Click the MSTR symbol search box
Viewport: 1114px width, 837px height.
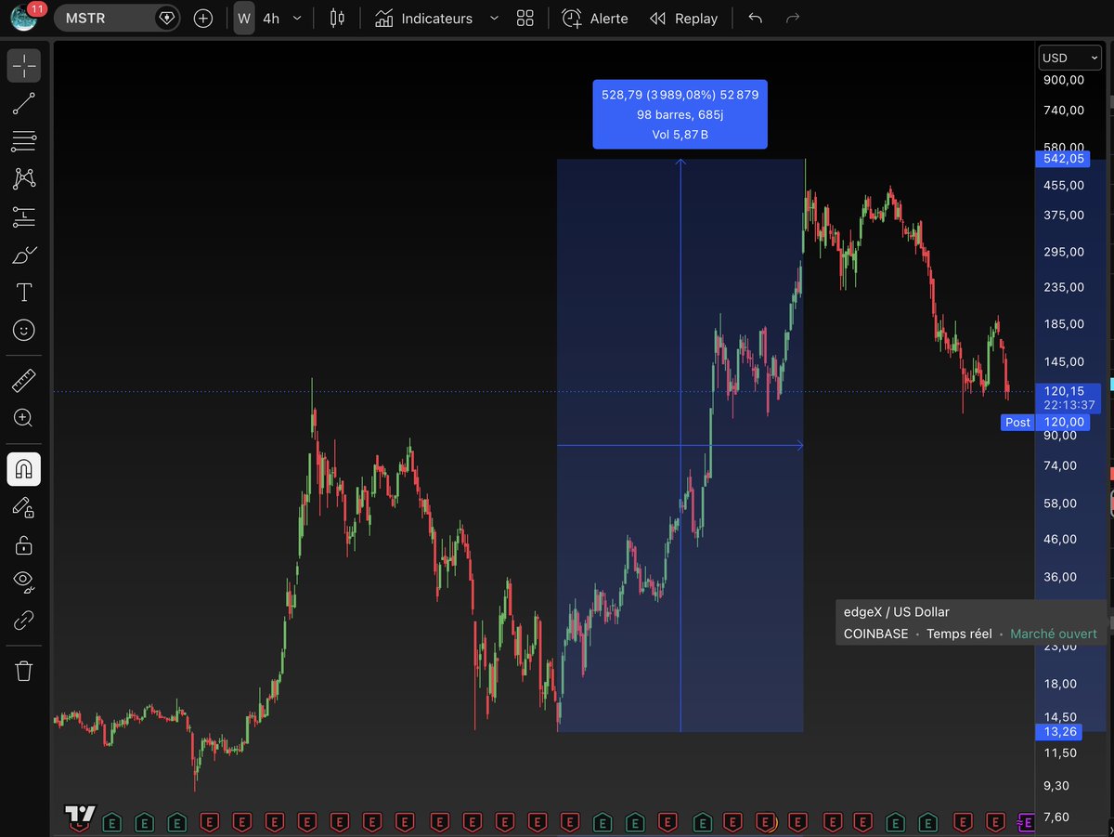pos(116,18)
